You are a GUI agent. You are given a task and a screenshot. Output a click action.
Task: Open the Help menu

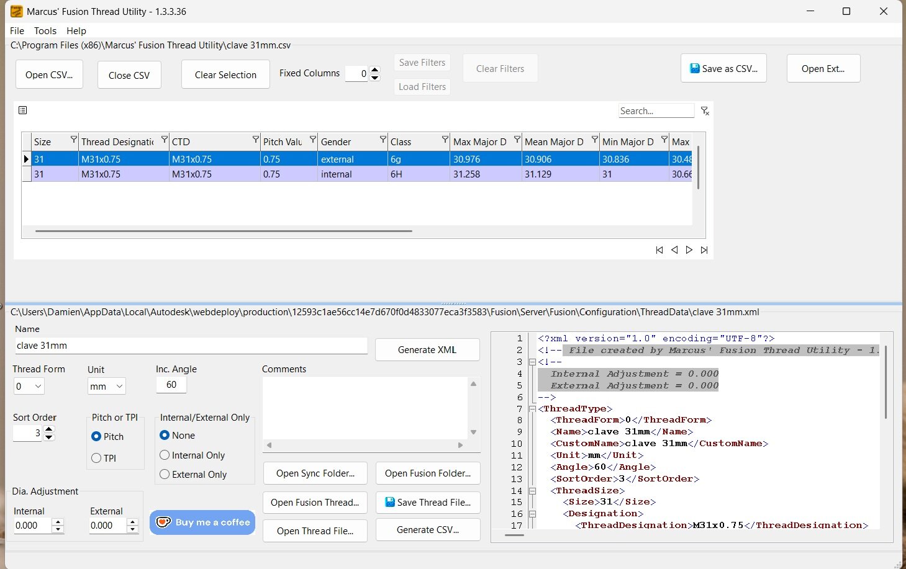pyautogui.click(x=76, y=30)
